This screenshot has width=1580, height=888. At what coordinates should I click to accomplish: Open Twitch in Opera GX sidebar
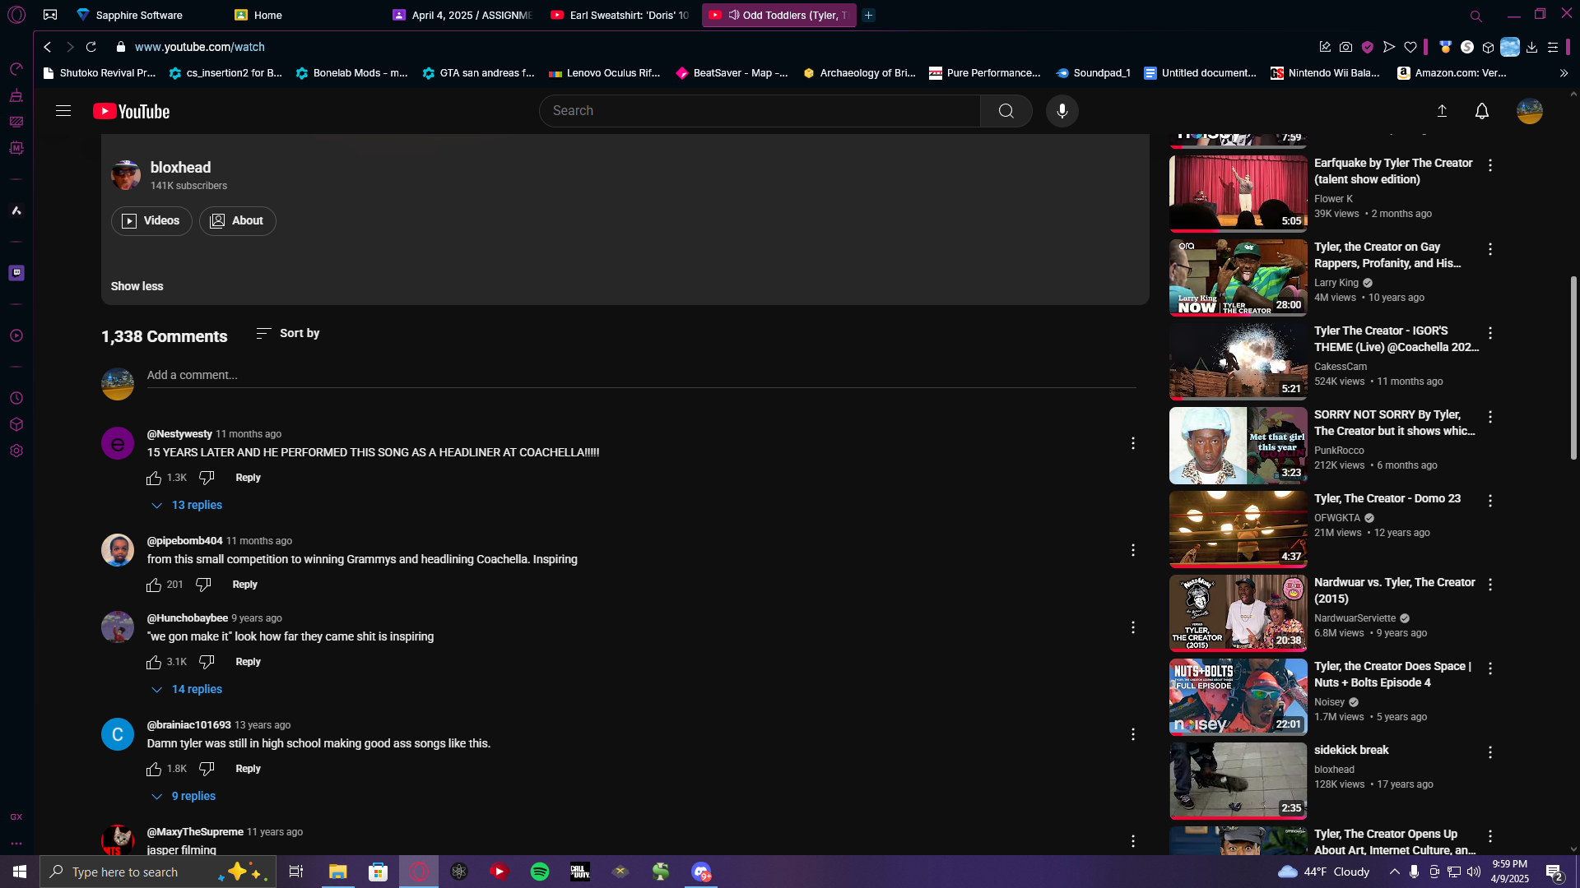tap(16, 273)
